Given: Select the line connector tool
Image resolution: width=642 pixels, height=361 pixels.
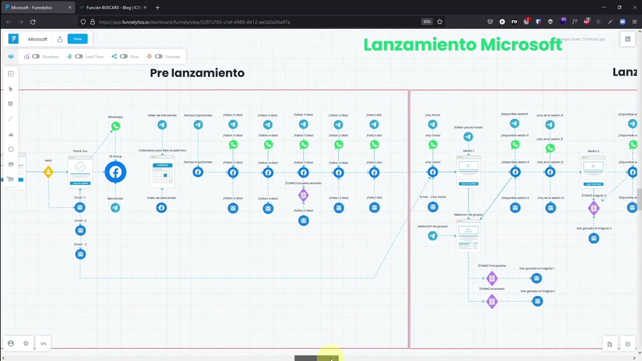Looking at the screenshot, I should pyautogui.click(x=11, y=119).
